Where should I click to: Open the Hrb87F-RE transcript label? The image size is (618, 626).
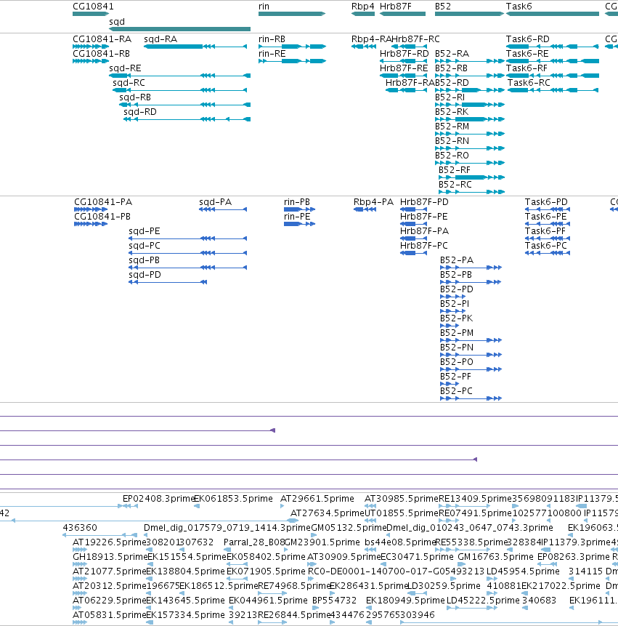click(404, 68)
